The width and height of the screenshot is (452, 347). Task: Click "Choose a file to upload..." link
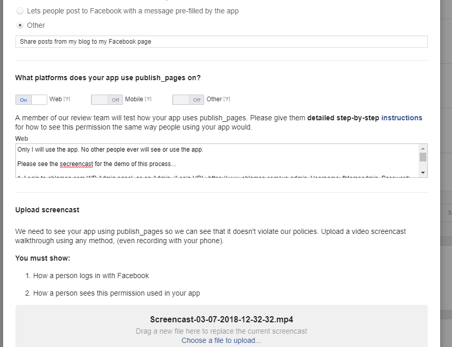pos(221,340)
